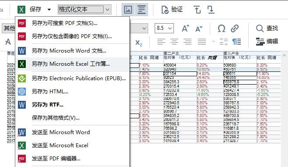Toggle align right paragraph icon
The height and width of the screenshot is (167, 288).
point(187,42)
